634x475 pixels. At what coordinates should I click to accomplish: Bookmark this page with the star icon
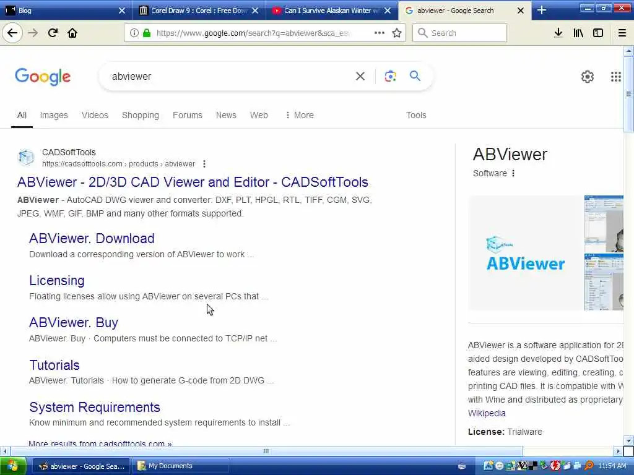click(397, 33)
